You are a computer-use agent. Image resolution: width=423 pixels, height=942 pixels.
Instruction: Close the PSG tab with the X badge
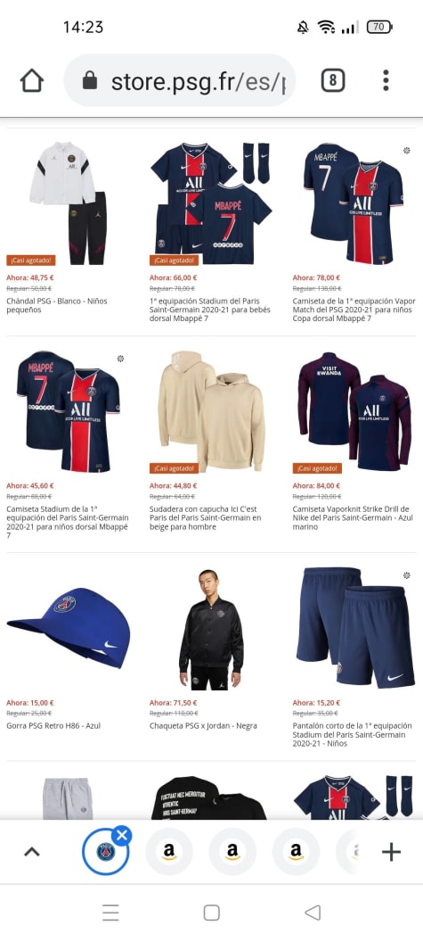tap(122, 834)
